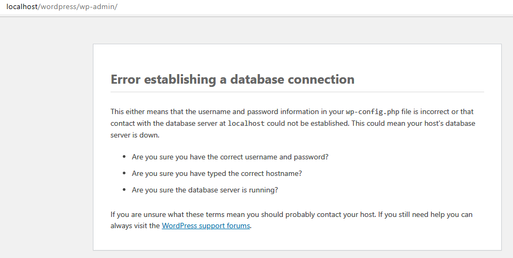
Task: Click the "correct username and password" list item
Action: click(x=230, y=157)
